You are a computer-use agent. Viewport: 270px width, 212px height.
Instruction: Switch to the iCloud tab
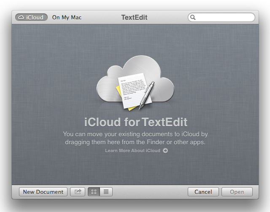31,17
